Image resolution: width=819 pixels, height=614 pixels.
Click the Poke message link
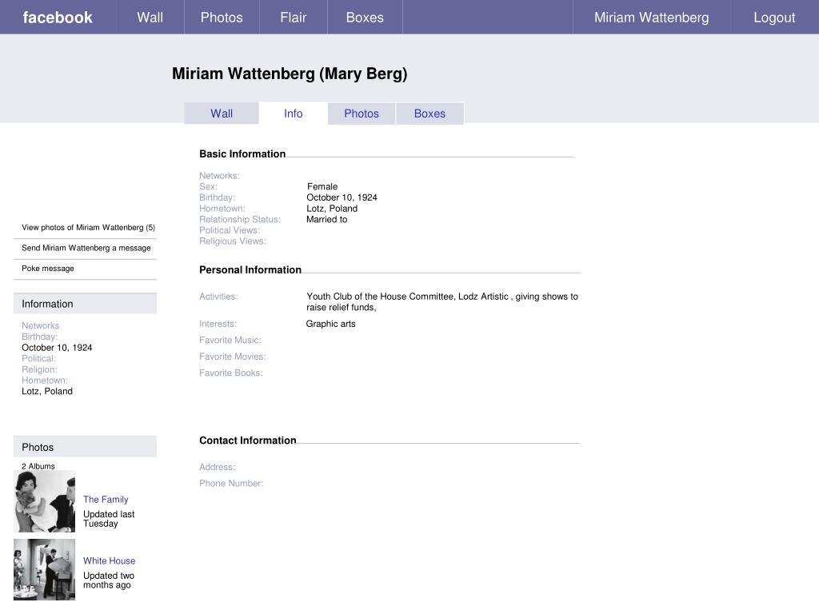tap(47, 269)
